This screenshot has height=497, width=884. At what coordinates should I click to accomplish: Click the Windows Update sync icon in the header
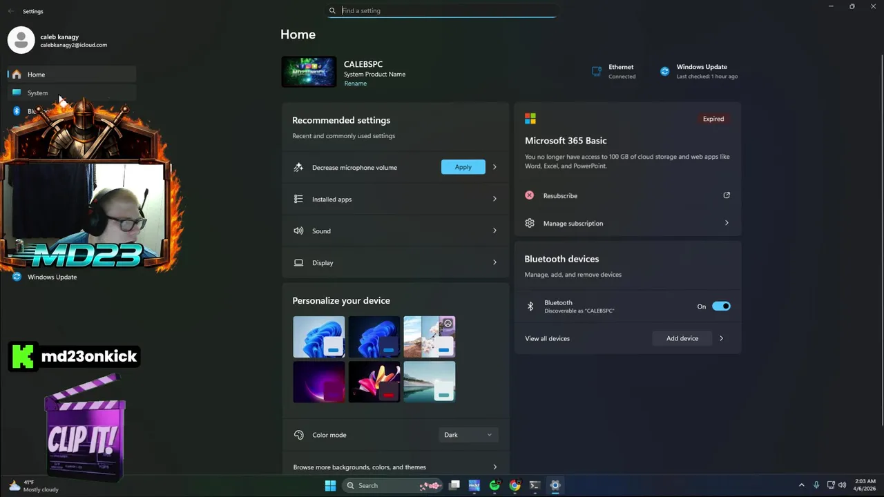(x=664, y=71)
